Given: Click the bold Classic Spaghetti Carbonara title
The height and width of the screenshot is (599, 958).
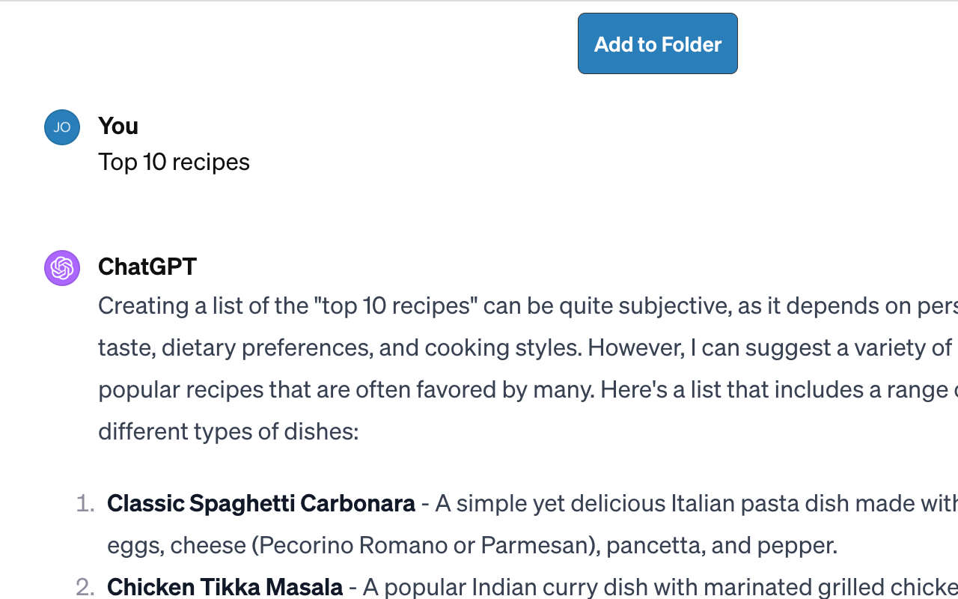Looking at the screenshot, I should pos(261,503).
